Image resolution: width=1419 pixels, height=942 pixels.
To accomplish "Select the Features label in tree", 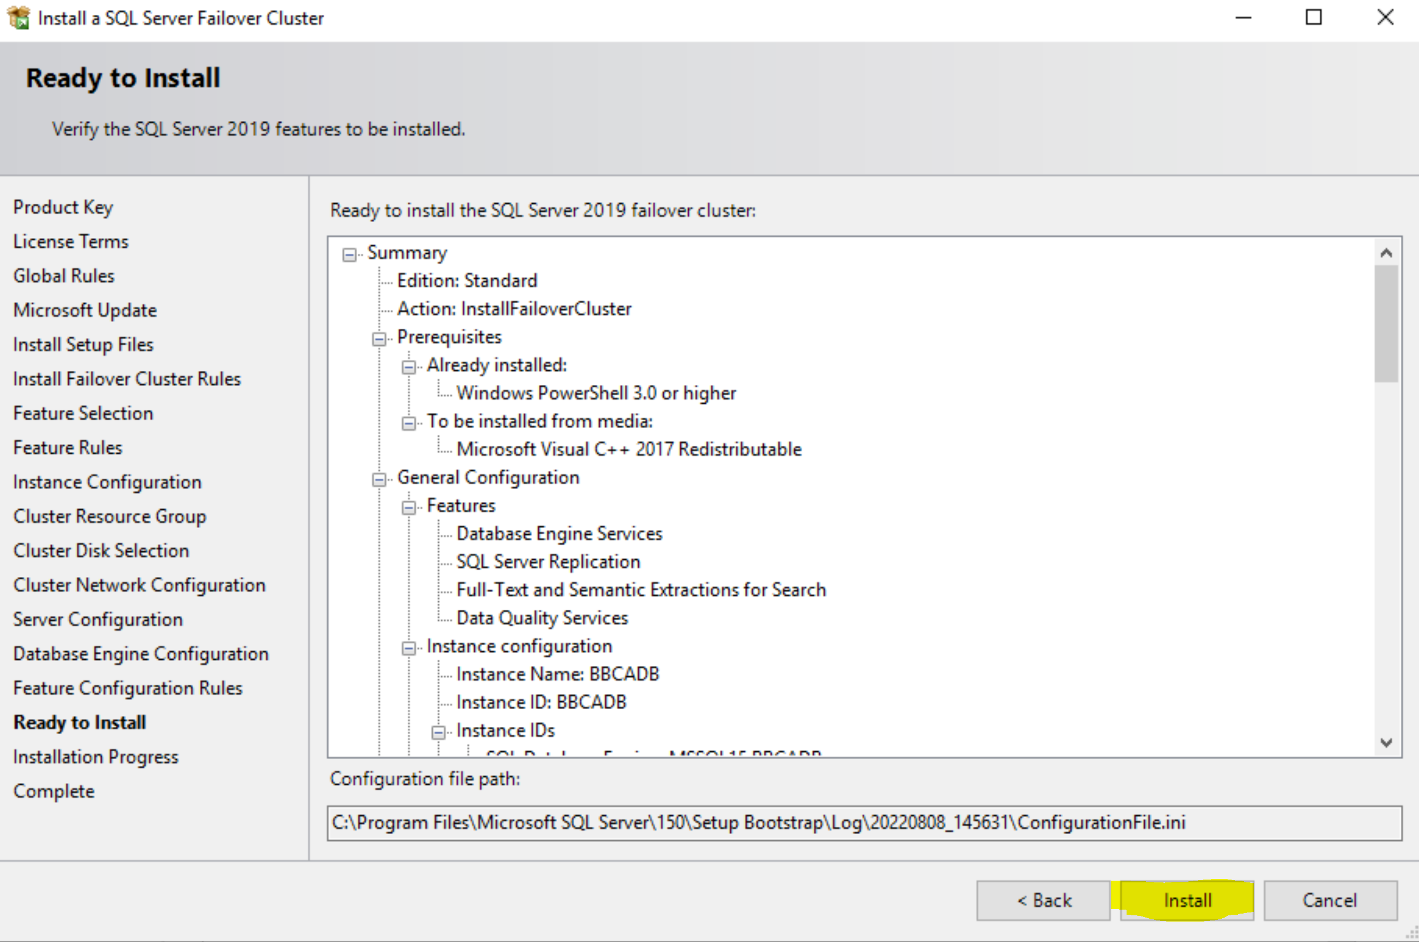I will point(461,506).
